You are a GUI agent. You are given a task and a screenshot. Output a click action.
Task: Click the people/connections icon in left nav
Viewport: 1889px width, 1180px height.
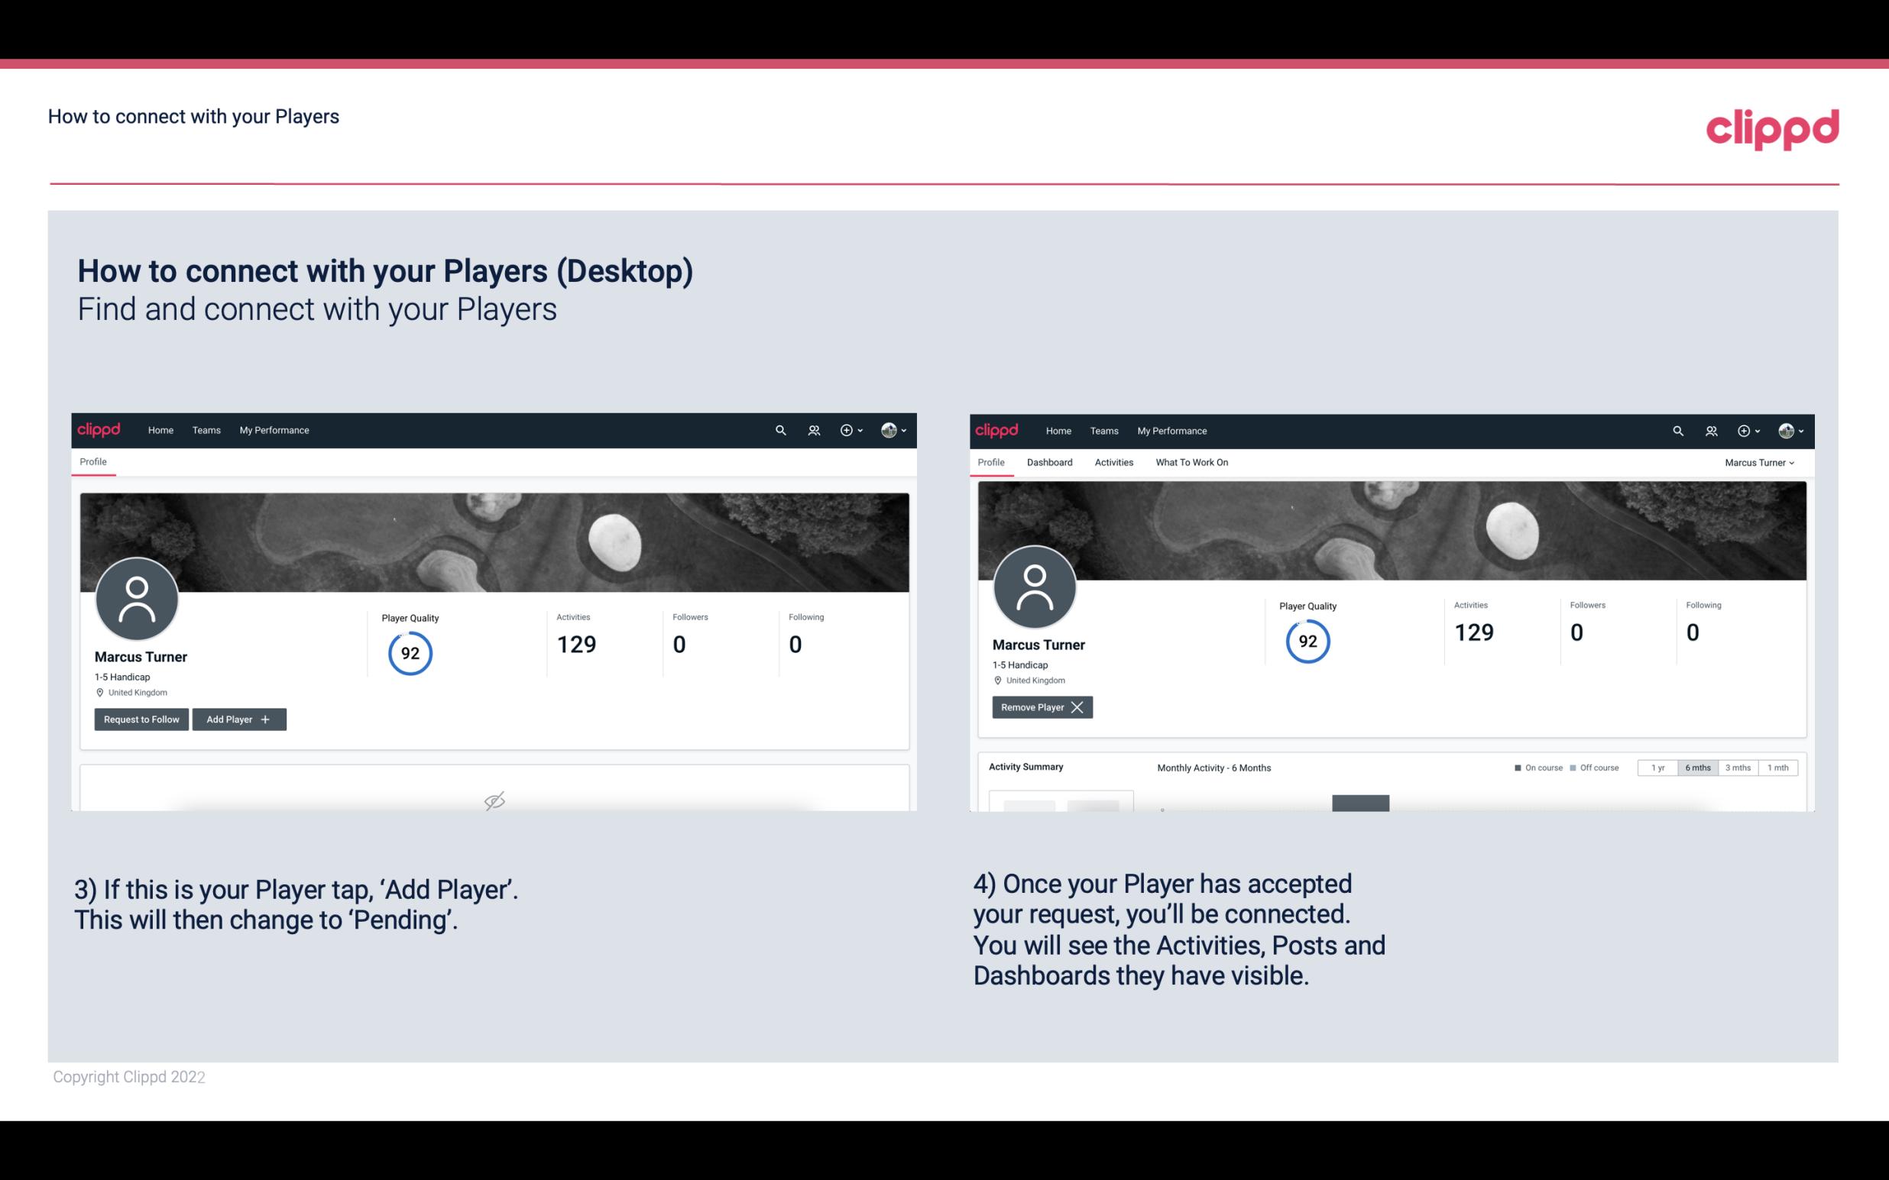[x=813, y=429]
